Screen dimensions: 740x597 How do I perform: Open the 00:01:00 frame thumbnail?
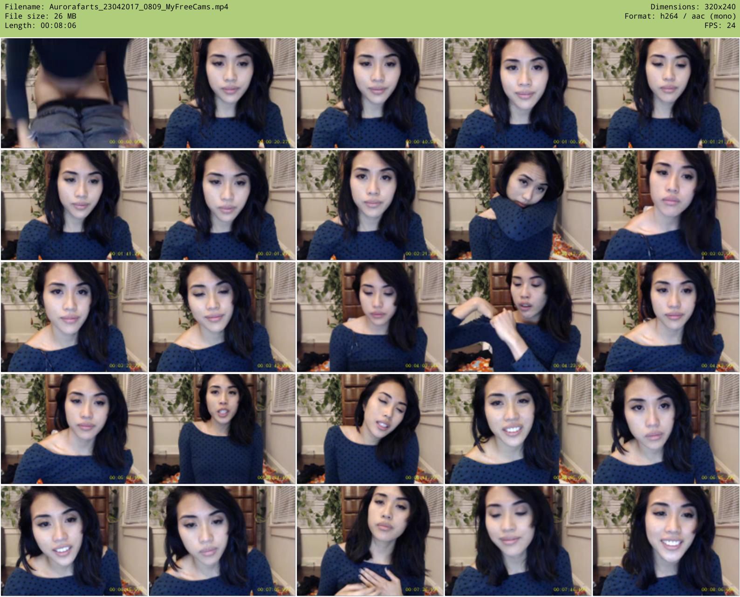(518, 93)
